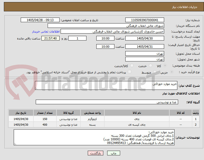Image resolution: width=204 pixels, height=160 pixels.
Task: Click the چای item name cell
Action: (x=137, y=119)
